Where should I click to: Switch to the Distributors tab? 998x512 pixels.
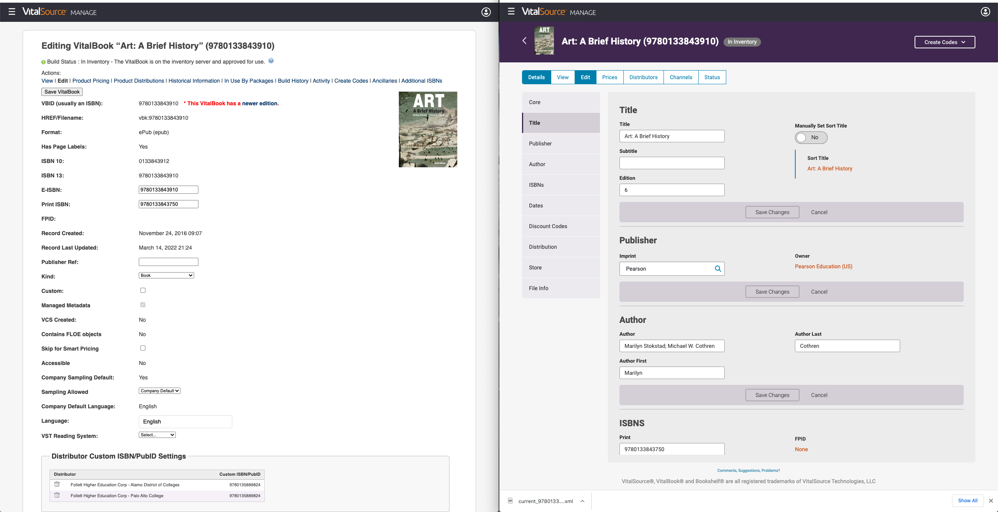click(x=643, y=77)
